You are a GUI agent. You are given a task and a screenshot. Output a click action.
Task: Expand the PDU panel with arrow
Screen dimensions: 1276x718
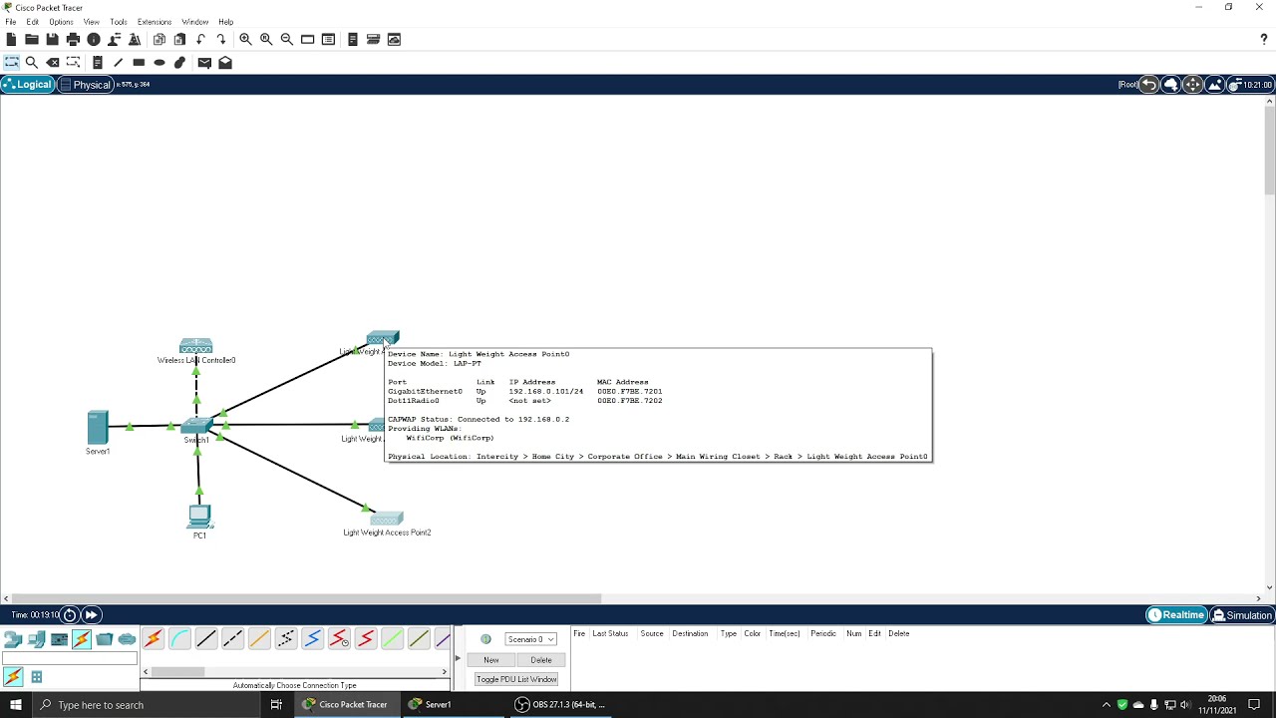pos(458,658)
